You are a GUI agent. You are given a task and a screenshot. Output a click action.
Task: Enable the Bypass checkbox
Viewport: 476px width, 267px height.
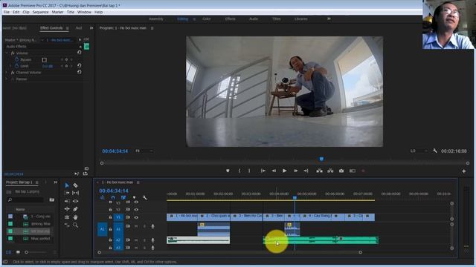tap(45, 60)
